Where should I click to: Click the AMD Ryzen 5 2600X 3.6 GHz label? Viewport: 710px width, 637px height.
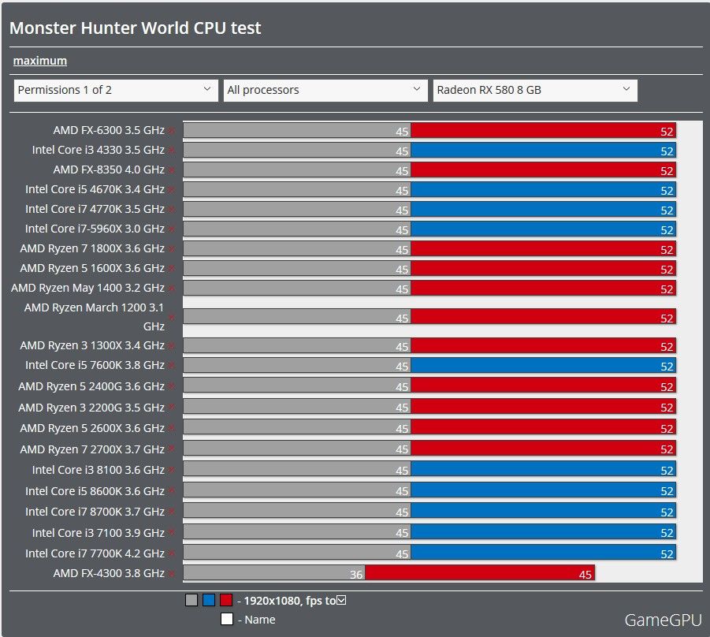pos(92,428)
